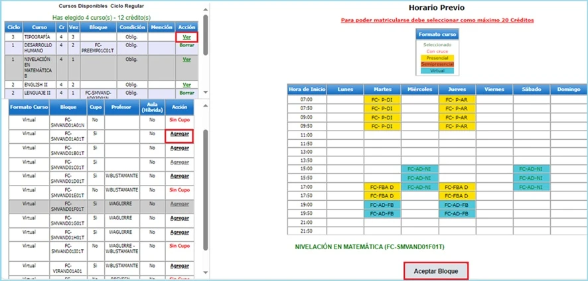The width and height of the screenshot is (588, 281).
Task: Add block FC-SMVAND01H01T with Agregar
Action: (178, 232)
